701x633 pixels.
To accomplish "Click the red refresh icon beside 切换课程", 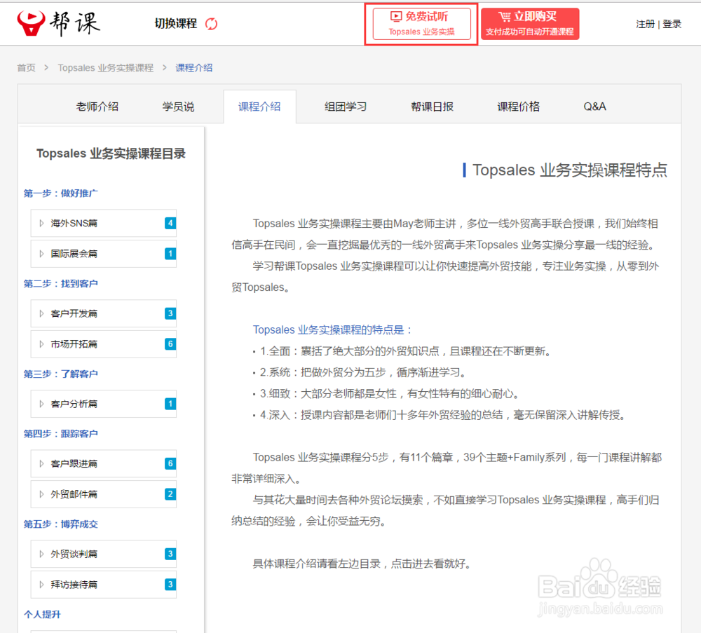I will [211, 24].
